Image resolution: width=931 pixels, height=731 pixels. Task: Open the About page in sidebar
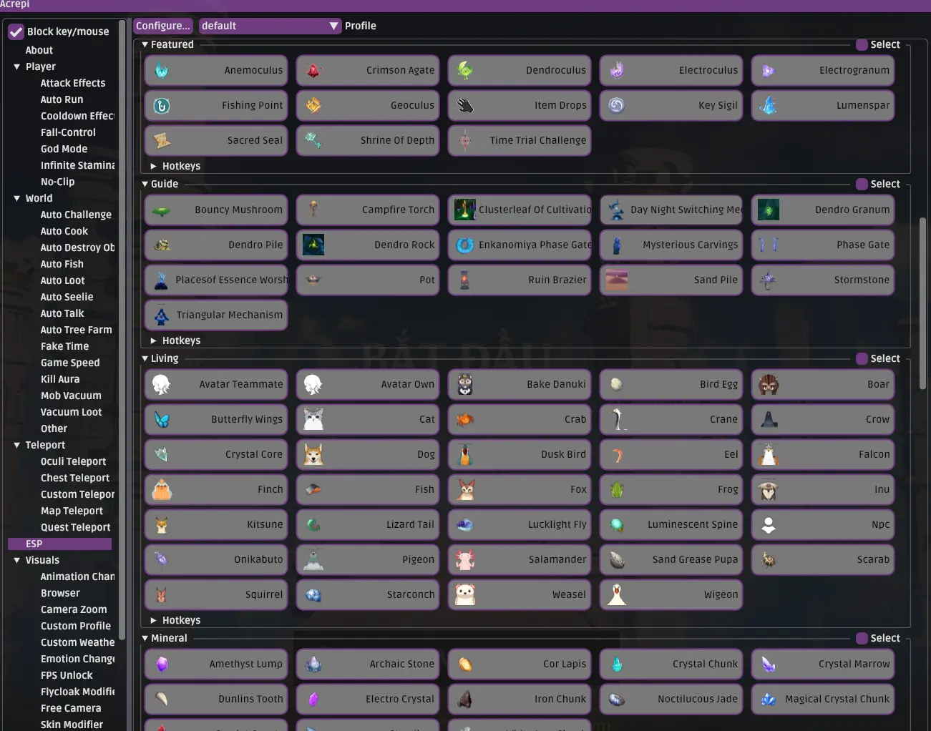point(39,50)
